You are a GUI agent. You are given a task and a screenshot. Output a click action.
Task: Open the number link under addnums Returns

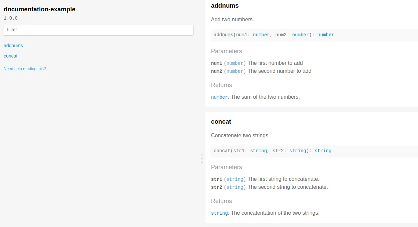pyautogui.click(x=220, y=97)
